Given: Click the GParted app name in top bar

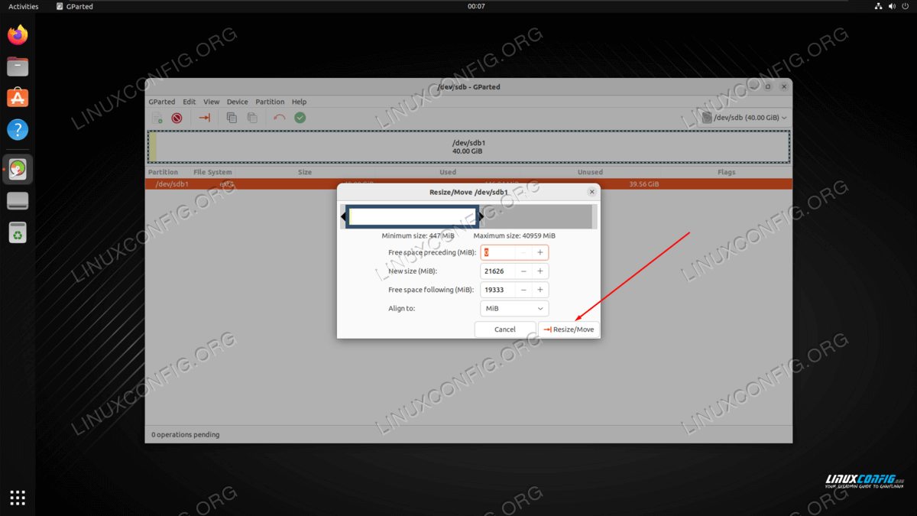Looking at the screenshot, I should point(75,6).
